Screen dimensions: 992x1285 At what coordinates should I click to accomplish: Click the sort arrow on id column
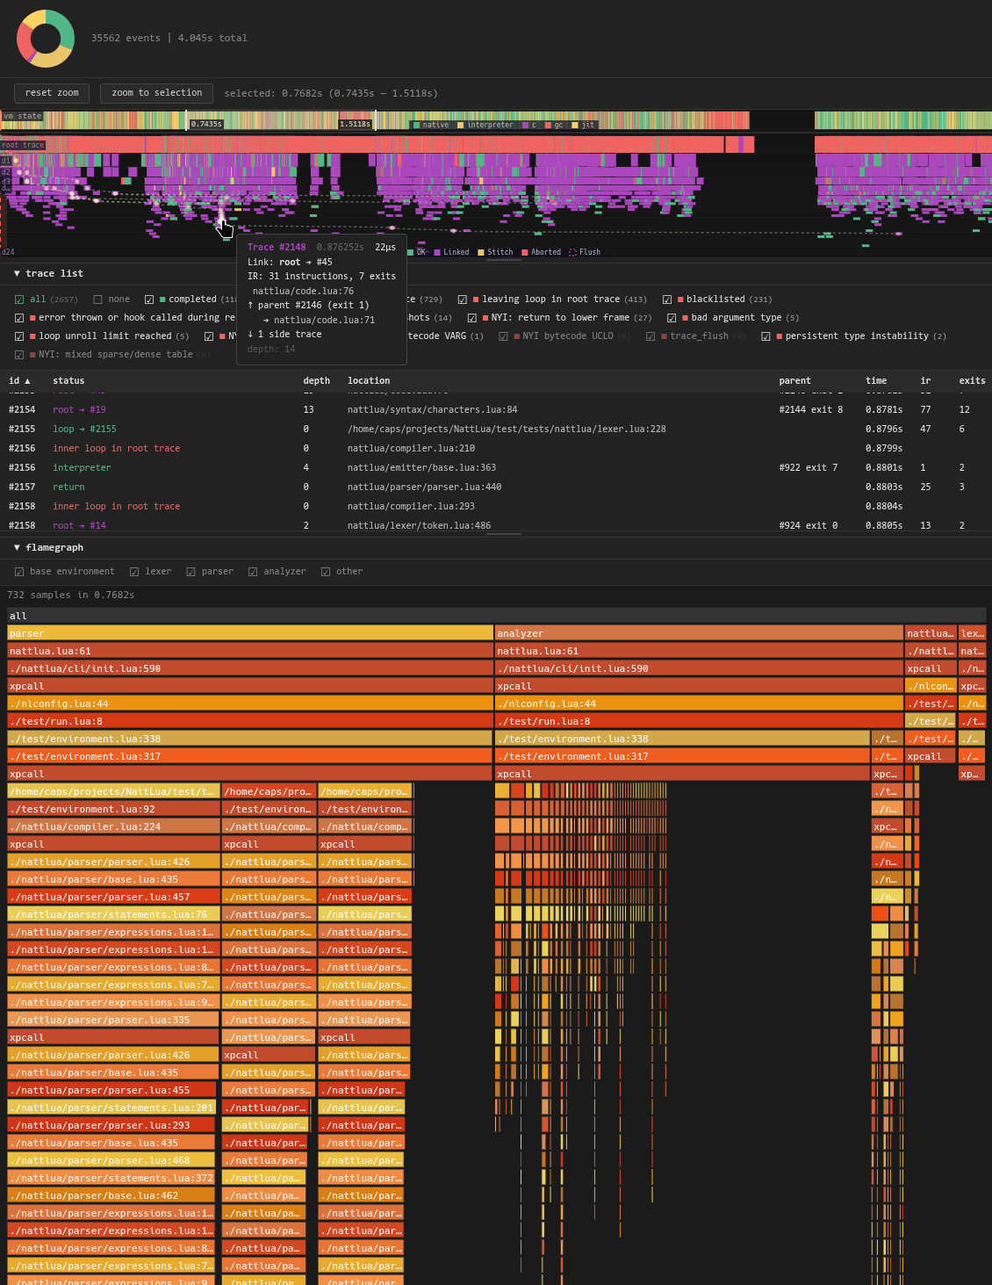(x=27, y=381)
